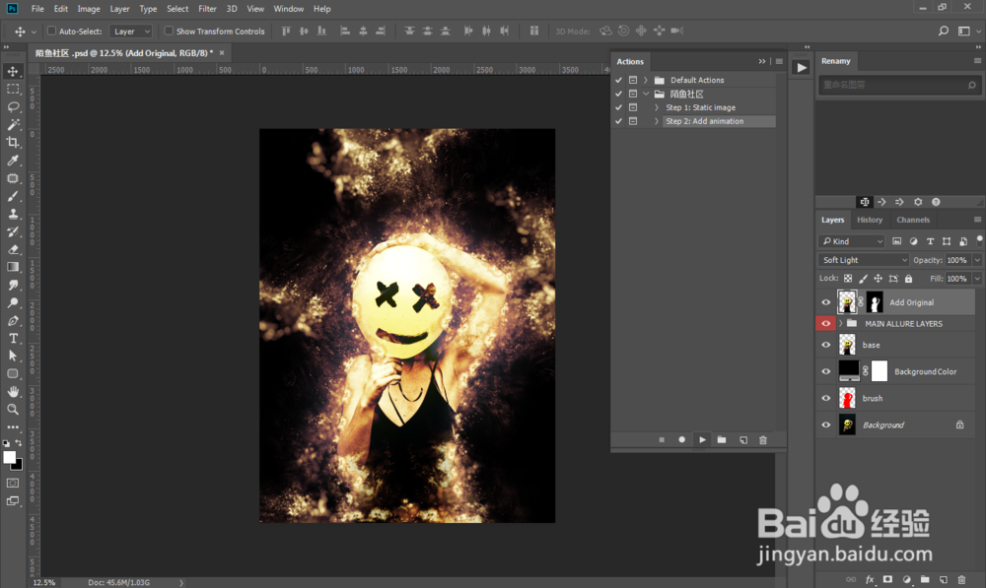
Task: Click the background color swatch
Action: 19,466
